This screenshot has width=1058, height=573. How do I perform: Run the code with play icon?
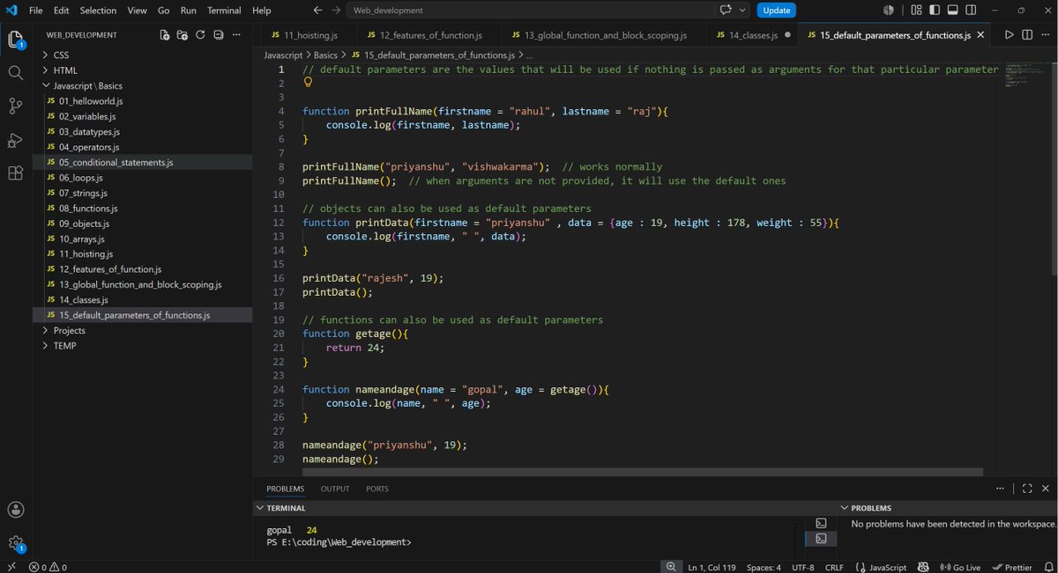pos(1010,35)
